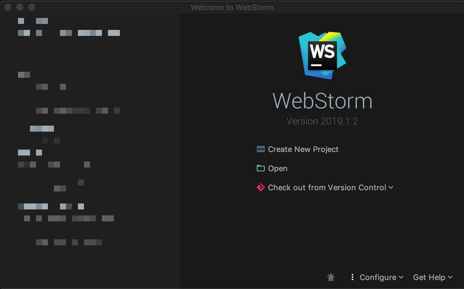This screenshot has width=464, height=289.
Task: Click the folder icon beside Open
Action: (x=261, y=168)
